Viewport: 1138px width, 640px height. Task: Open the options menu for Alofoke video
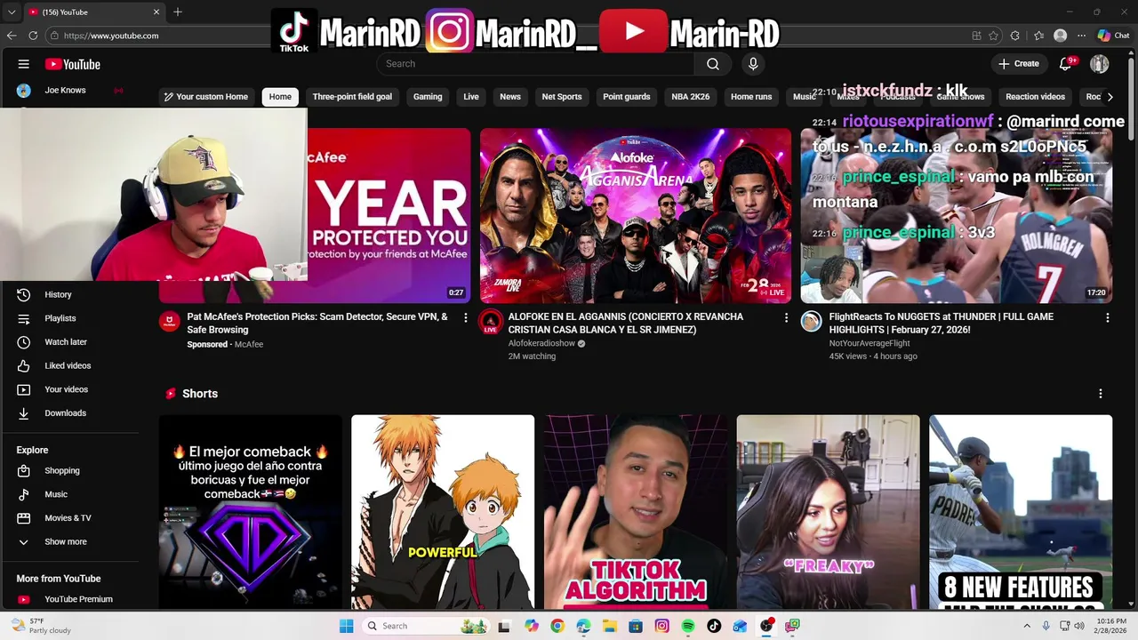(786, 317)
